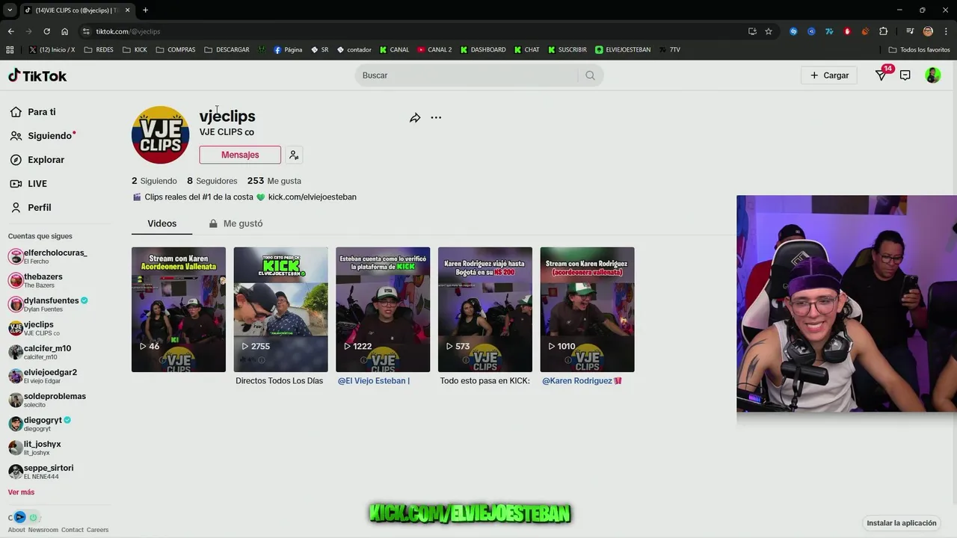Open the video thumbnail with 1010 views
Viewport: 957px width, 538px height.
pos(587,309)
